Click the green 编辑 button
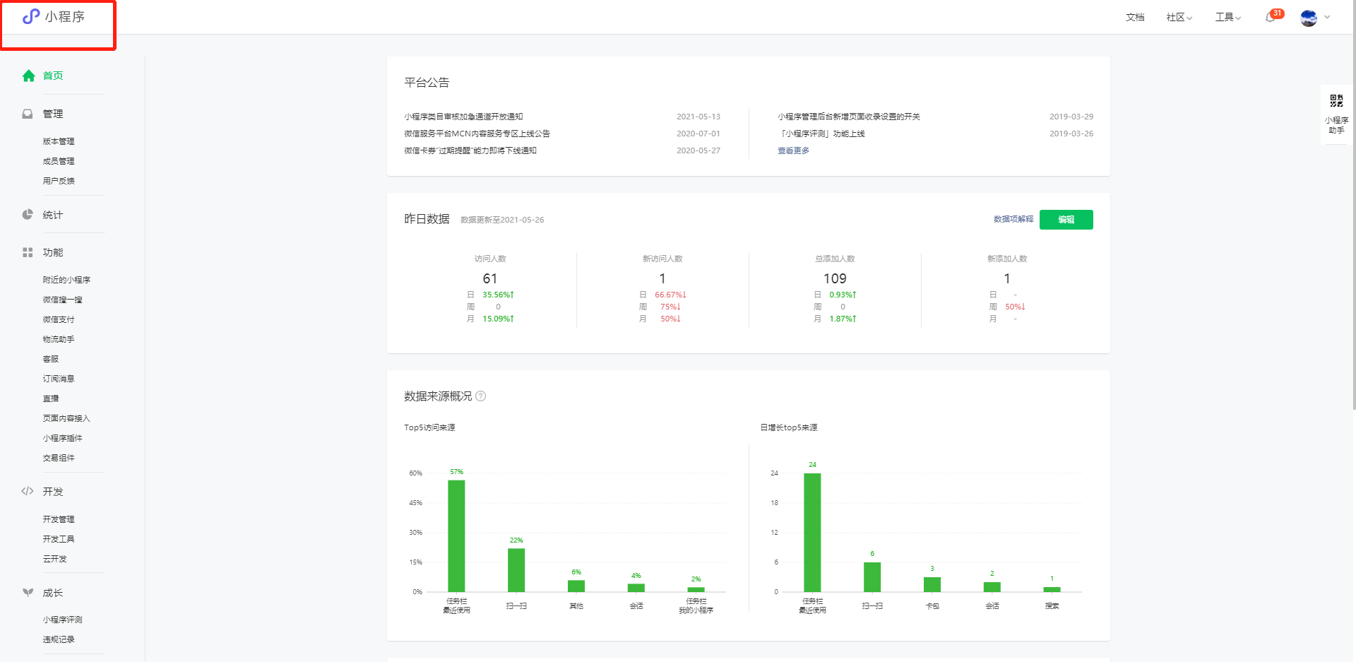 coord(1066,220)
